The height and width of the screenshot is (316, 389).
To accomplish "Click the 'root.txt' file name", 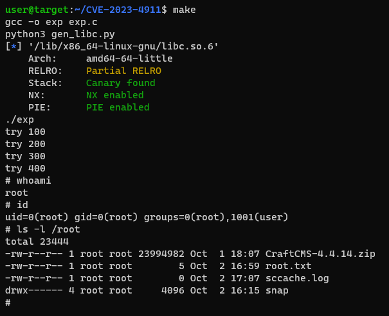I will [289, 266].
